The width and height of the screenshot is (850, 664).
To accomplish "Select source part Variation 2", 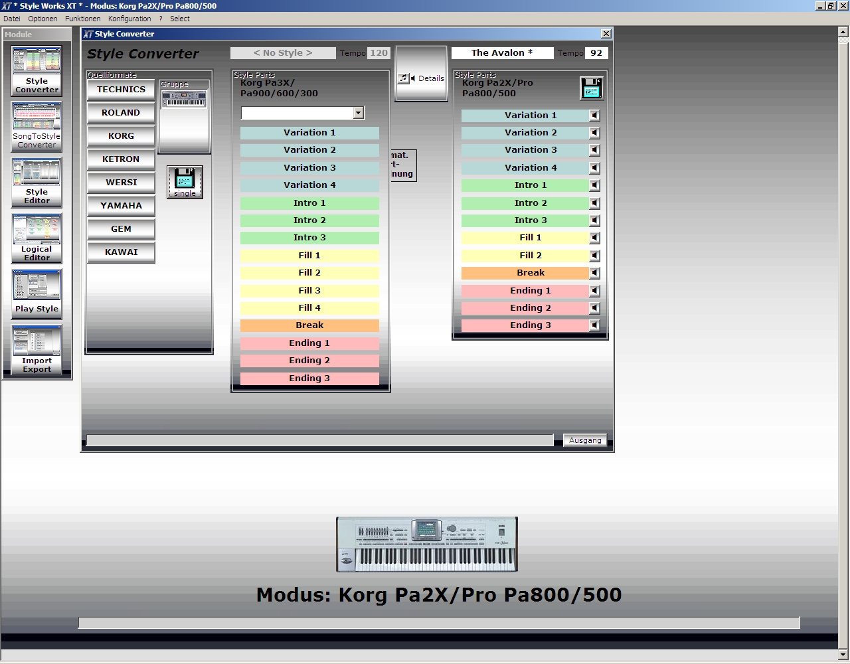I will (x=309, y=150).
